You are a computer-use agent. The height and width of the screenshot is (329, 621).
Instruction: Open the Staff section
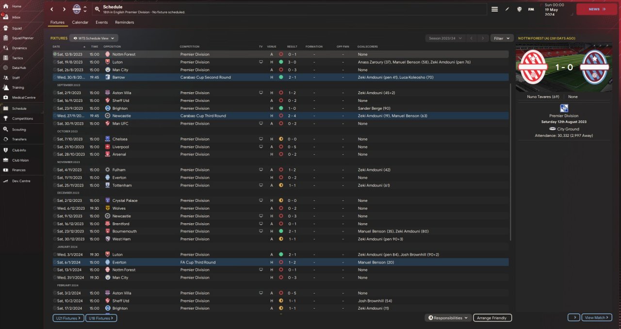[x=16, y=78]
